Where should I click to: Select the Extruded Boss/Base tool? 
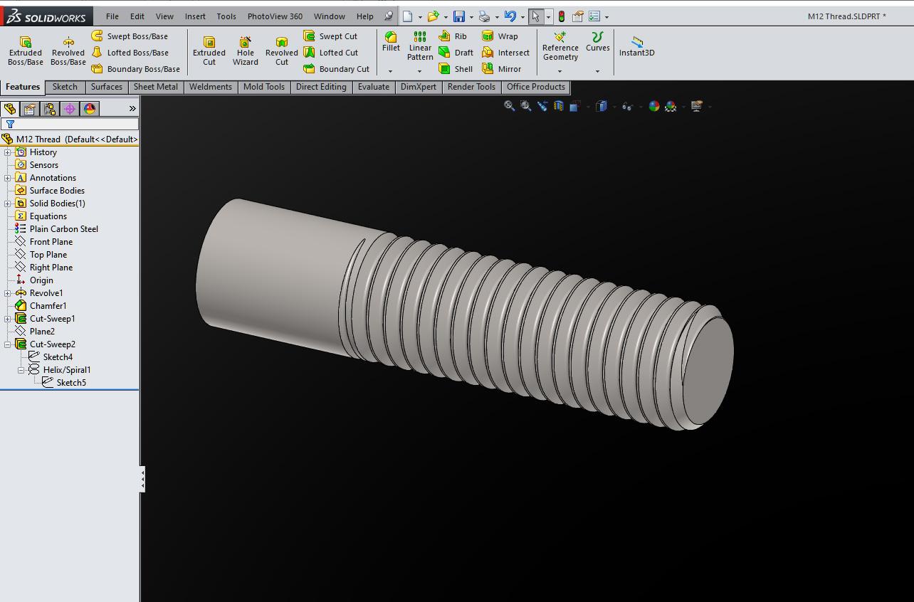25,48
